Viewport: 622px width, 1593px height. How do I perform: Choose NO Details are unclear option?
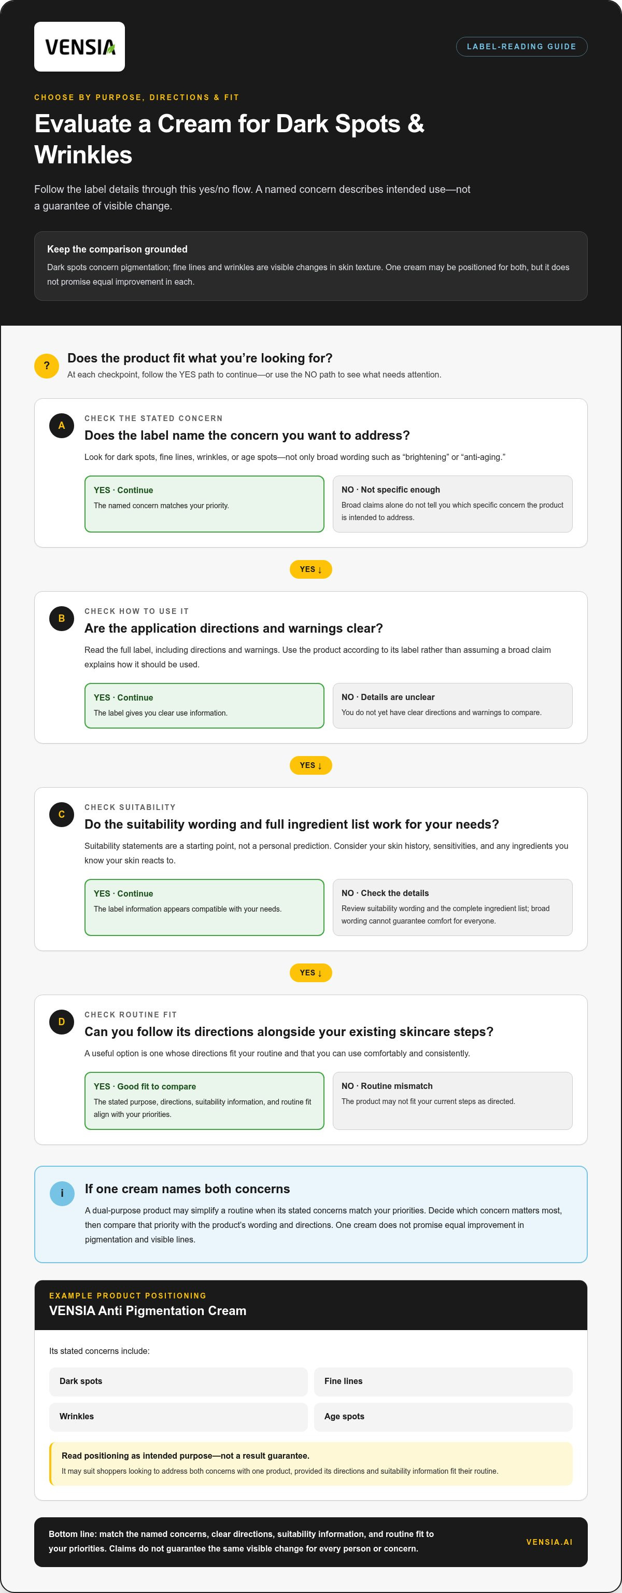(452, 706)
